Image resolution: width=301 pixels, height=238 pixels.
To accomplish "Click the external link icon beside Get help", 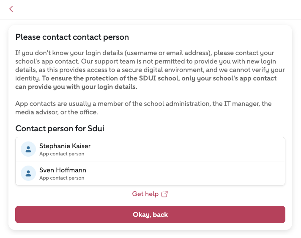I will click(x=165, y=194).
